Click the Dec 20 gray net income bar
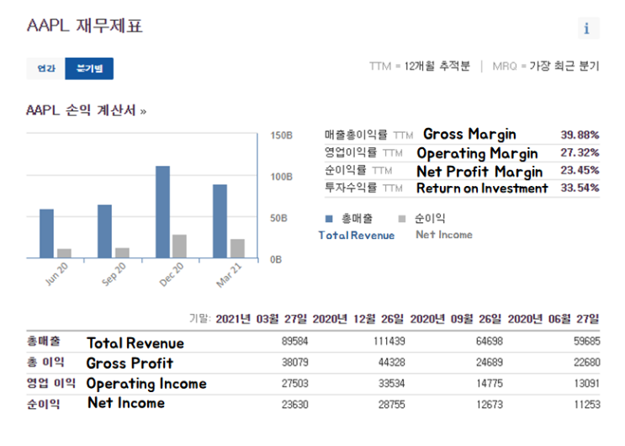This screenshot has height=446, width=625. [179, 246]
